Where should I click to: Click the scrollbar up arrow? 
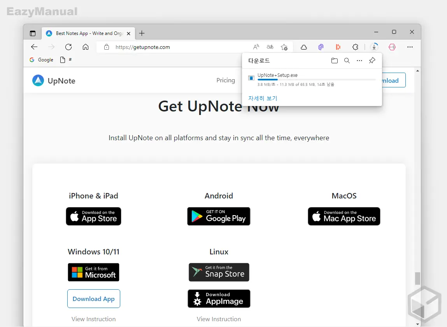click(x=418, y=71)
